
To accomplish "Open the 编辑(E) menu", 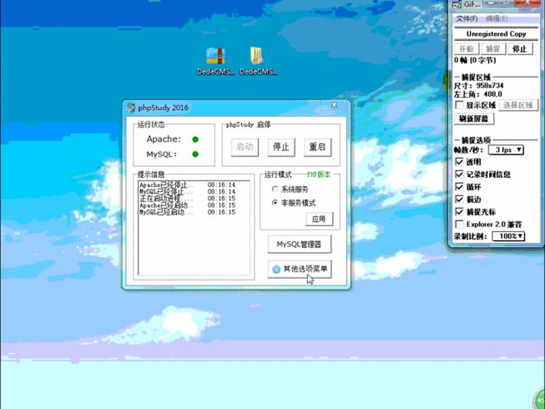I will coord(496,18).
